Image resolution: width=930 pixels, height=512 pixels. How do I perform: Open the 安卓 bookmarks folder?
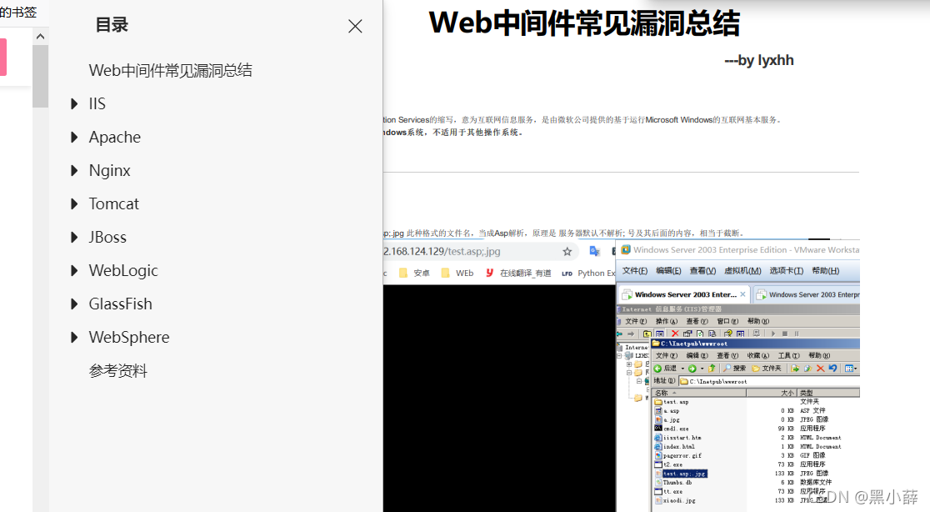pos(415,273)
